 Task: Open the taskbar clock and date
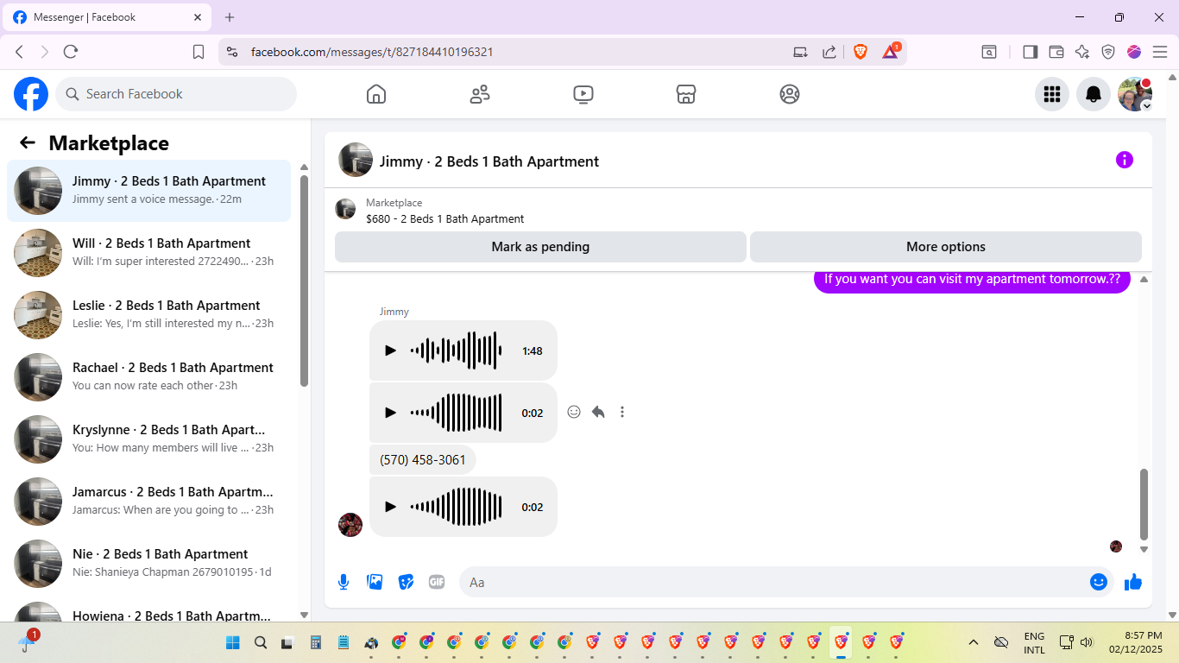(1136, 642)
